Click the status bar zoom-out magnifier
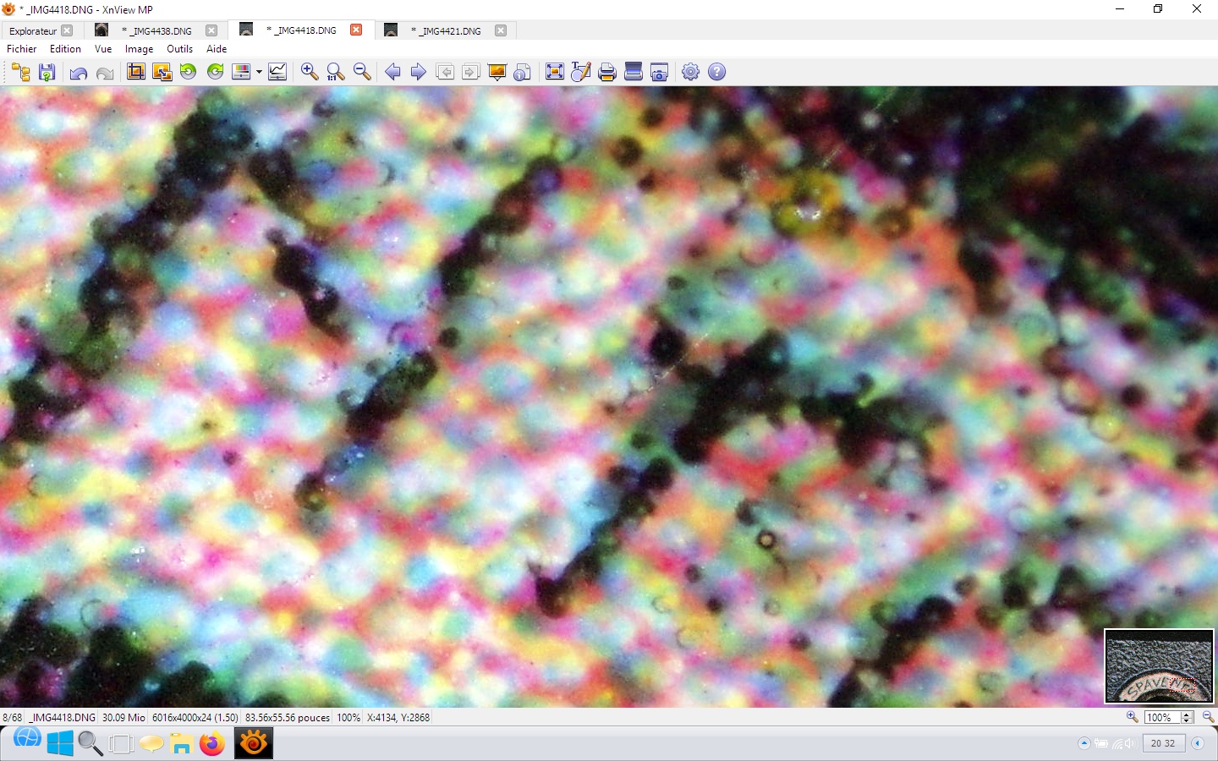 (1208, 717)
